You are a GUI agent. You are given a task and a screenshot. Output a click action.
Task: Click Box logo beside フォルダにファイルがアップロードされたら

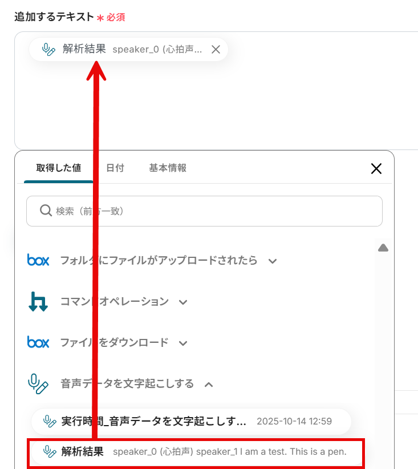point(38,260)
